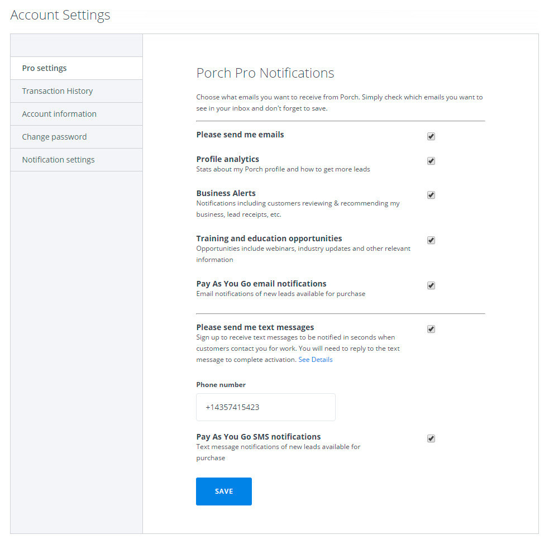Click the 'Account Settings' page title
The width and height of the screenshot is (549, 544).
[60, 15]
